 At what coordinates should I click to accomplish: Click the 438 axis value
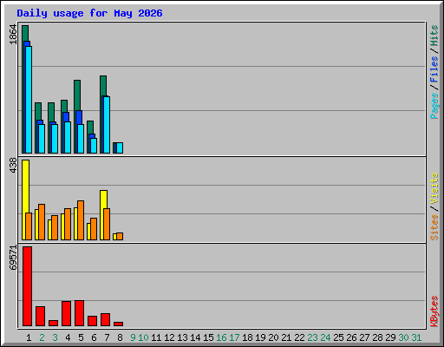tap(13, 165)
